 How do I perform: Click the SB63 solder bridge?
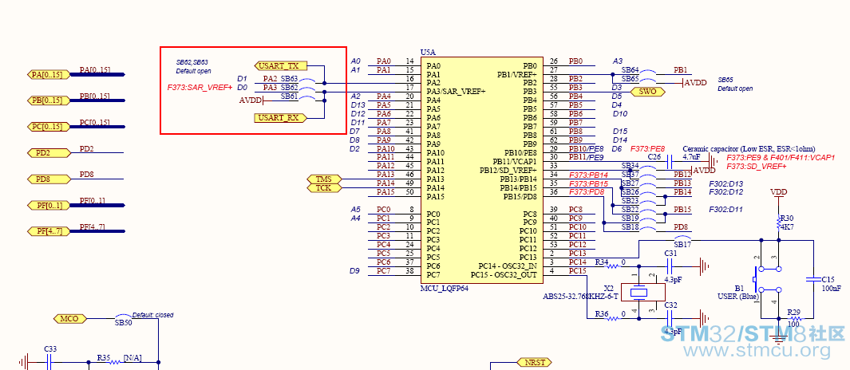tap(306, 81)
